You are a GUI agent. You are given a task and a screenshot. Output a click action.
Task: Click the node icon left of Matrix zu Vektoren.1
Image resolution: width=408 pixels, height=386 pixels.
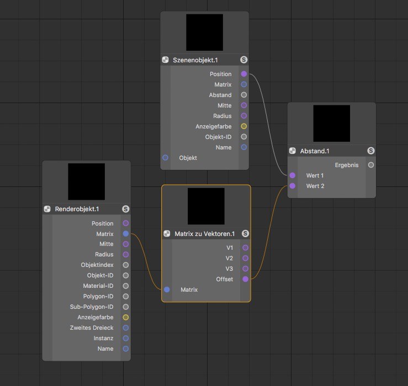click(167, 233)
